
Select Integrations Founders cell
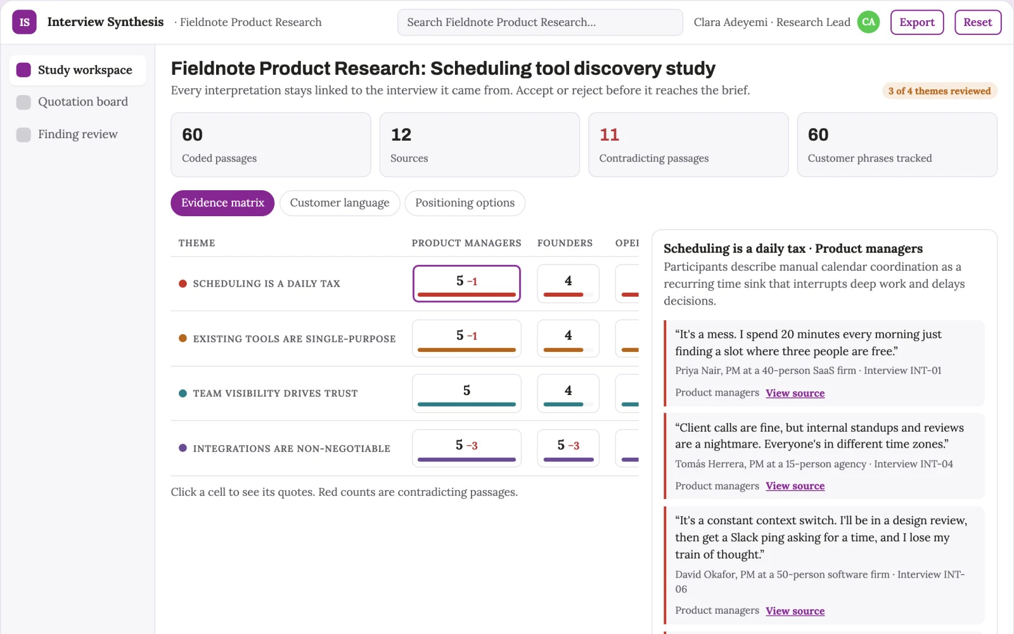[x=568, y=448]
